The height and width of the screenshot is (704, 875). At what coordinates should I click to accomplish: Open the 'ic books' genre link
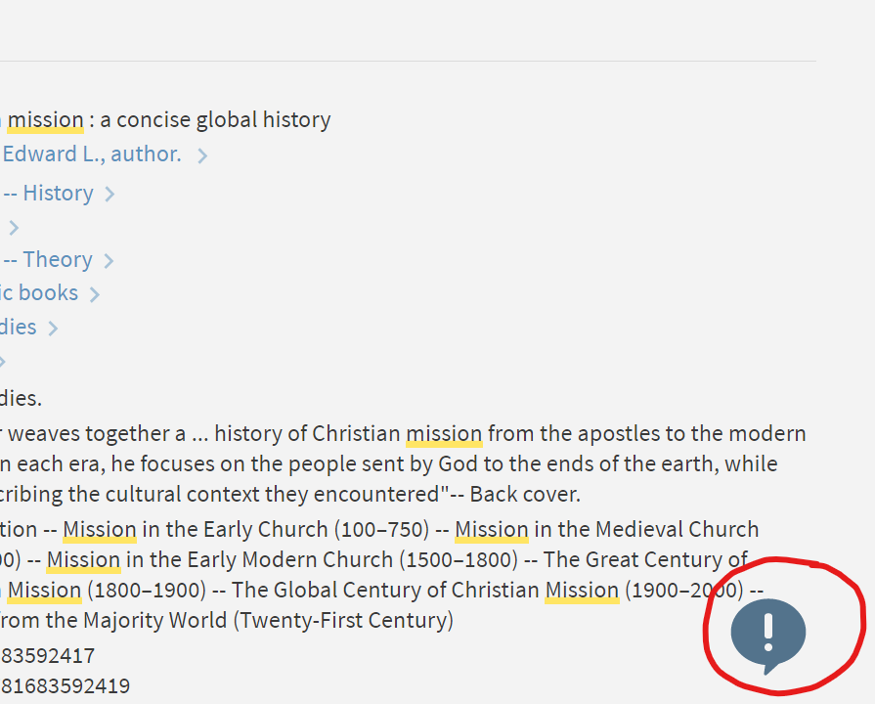[x=39, y=292]
